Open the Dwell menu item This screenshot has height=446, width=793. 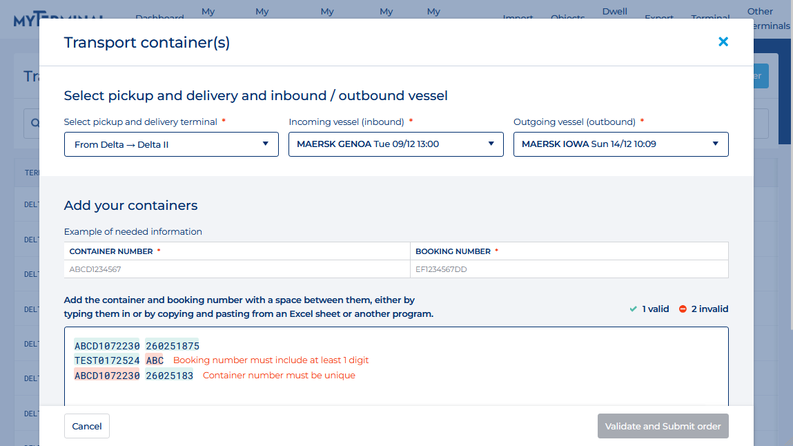click(614, 12)
